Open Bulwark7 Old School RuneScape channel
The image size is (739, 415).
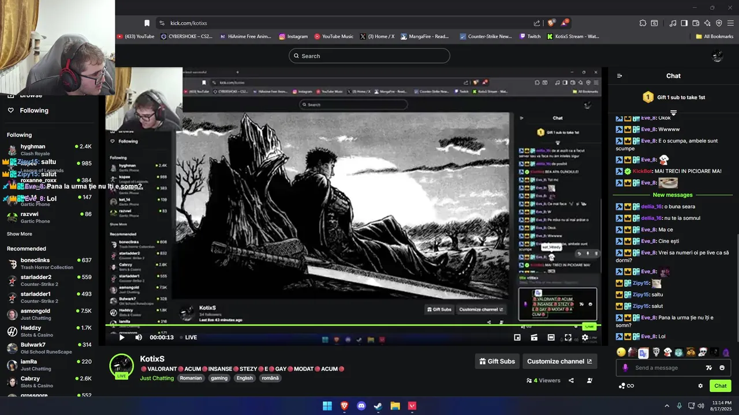pyautogui.click(x=48, y=348)
